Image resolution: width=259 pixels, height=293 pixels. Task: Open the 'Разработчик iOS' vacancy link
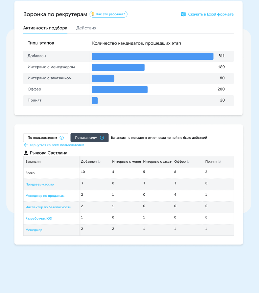tap(39, 219)
